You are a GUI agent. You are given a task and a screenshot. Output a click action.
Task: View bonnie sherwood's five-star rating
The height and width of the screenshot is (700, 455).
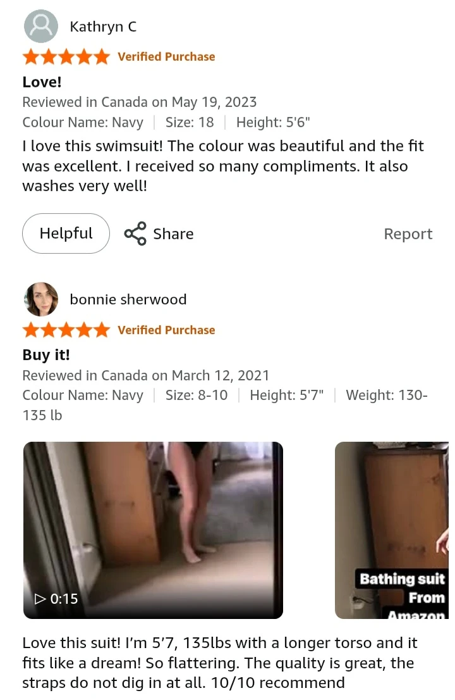click(66, 330)
